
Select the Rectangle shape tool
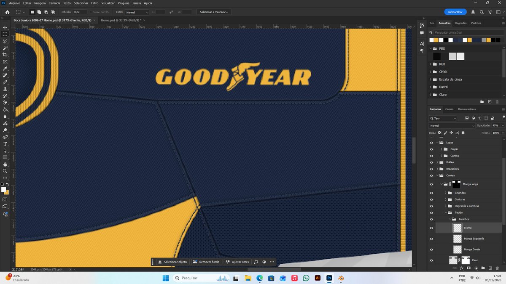tap(5, 157)
